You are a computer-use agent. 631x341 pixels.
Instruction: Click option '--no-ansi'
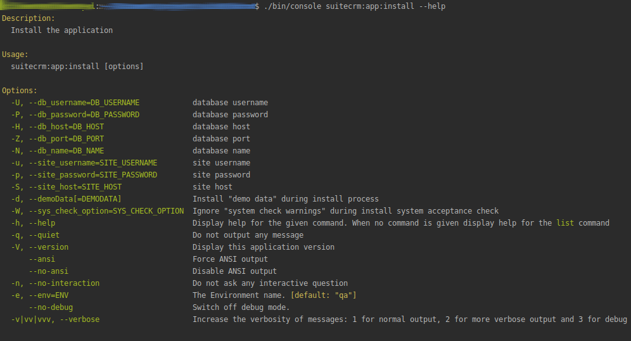[48, 272]
